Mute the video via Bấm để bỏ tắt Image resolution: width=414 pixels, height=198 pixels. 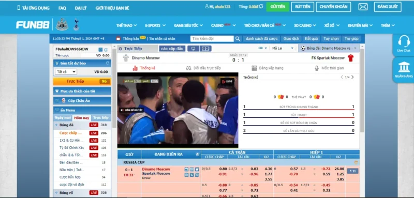click(131, 110)
